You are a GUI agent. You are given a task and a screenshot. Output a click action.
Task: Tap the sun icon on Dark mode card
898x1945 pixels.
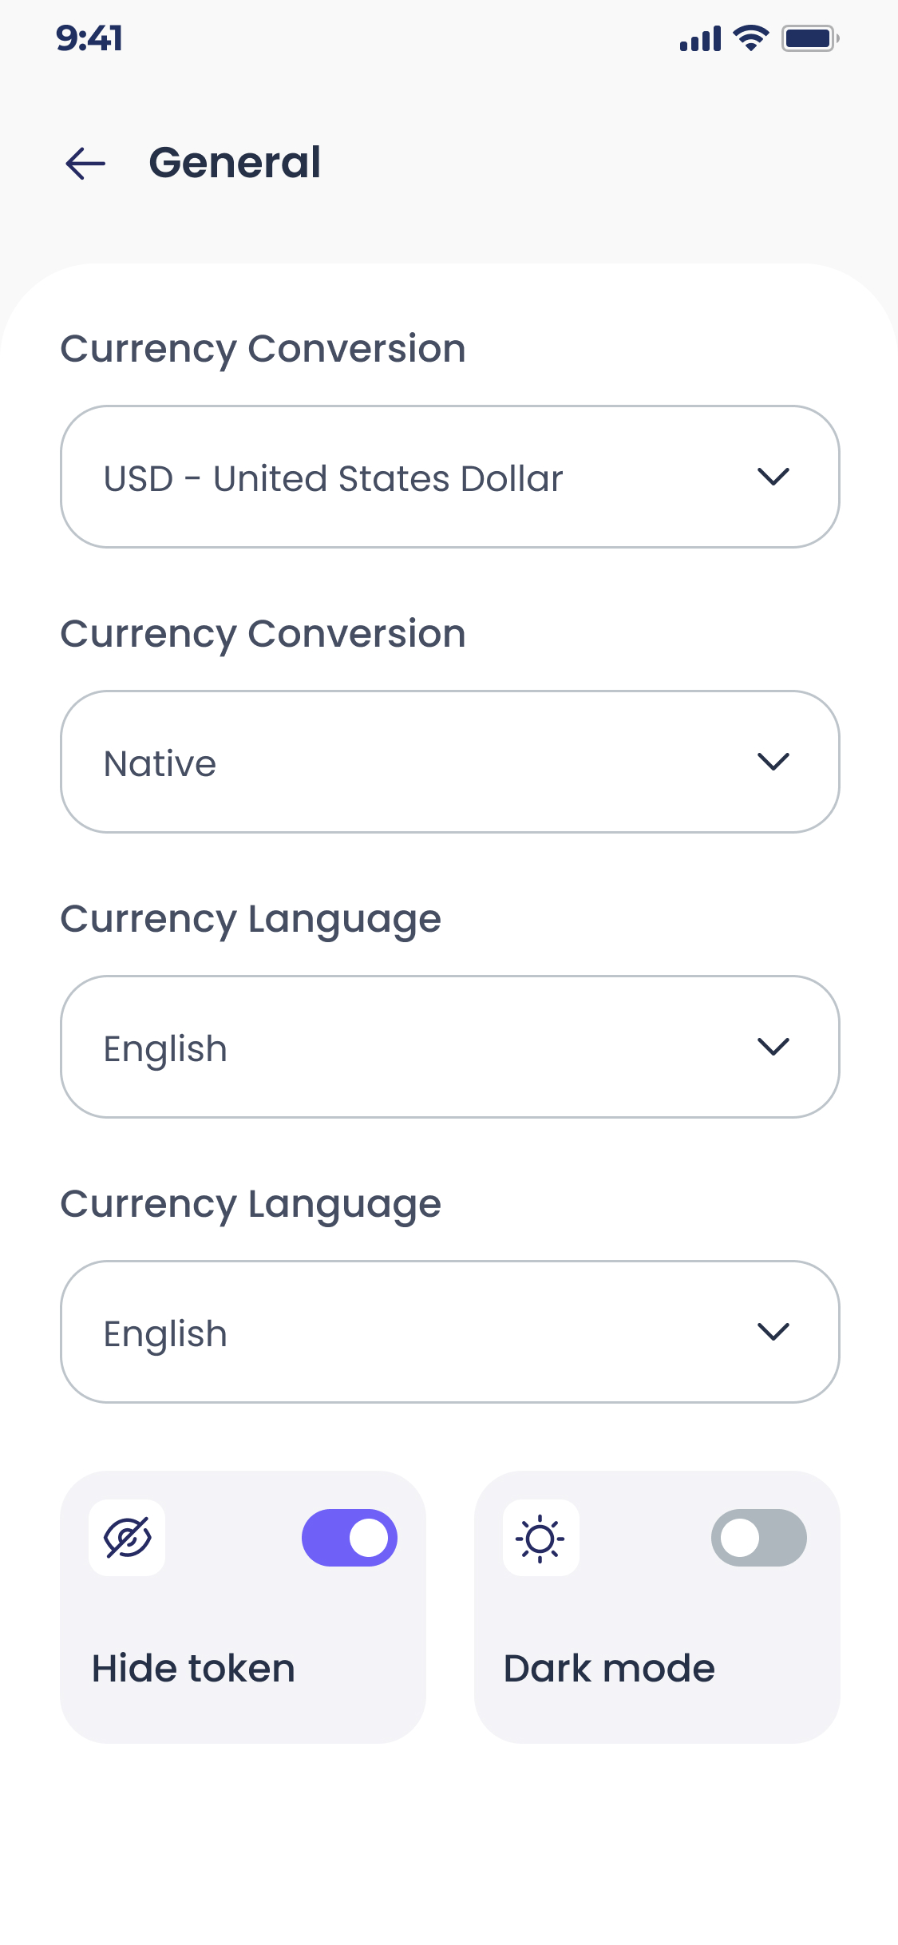[540, 1538]
